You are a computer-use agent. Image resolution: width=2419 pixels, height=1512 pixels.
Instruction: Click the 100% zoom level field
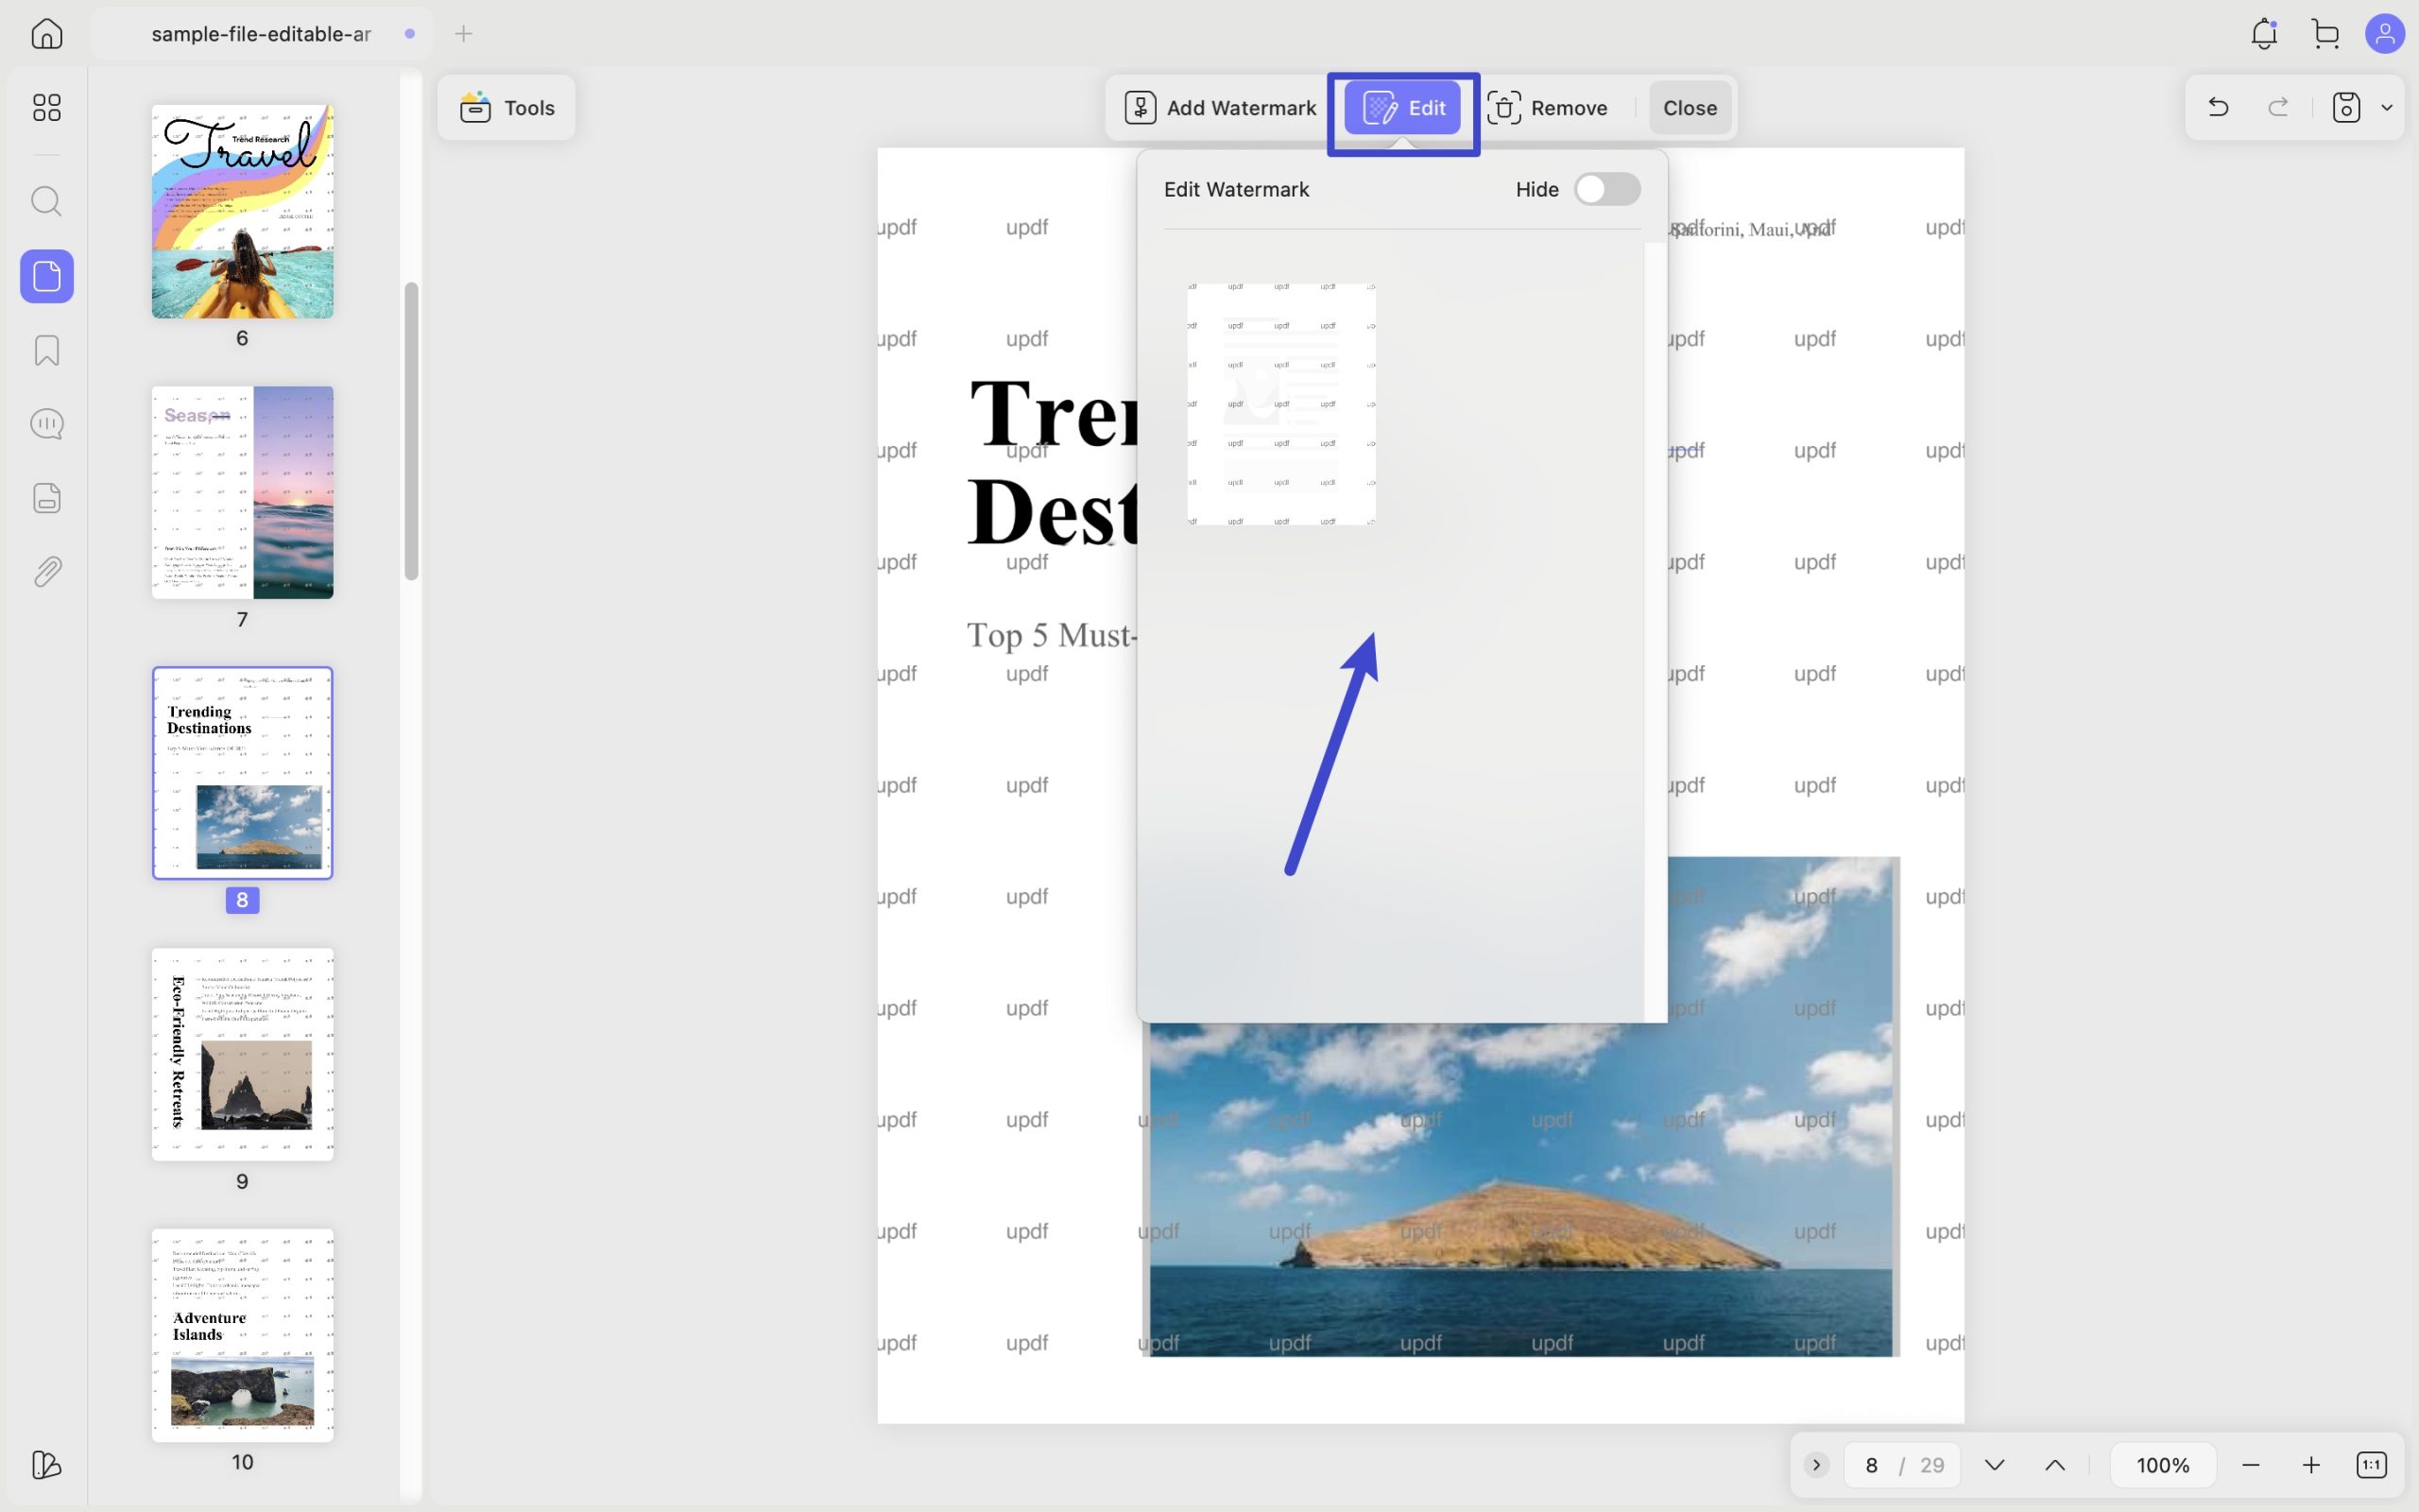2163,1465
